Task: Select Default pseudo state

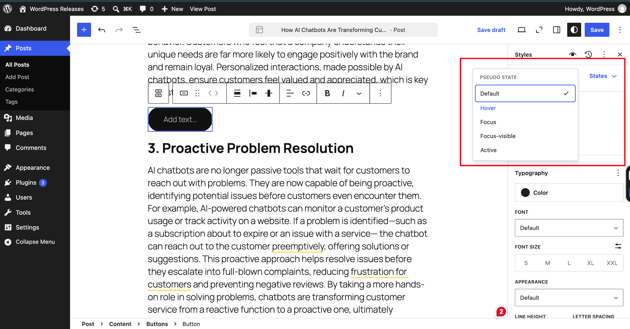Action: pyautogui.click(x=525, y=93)
